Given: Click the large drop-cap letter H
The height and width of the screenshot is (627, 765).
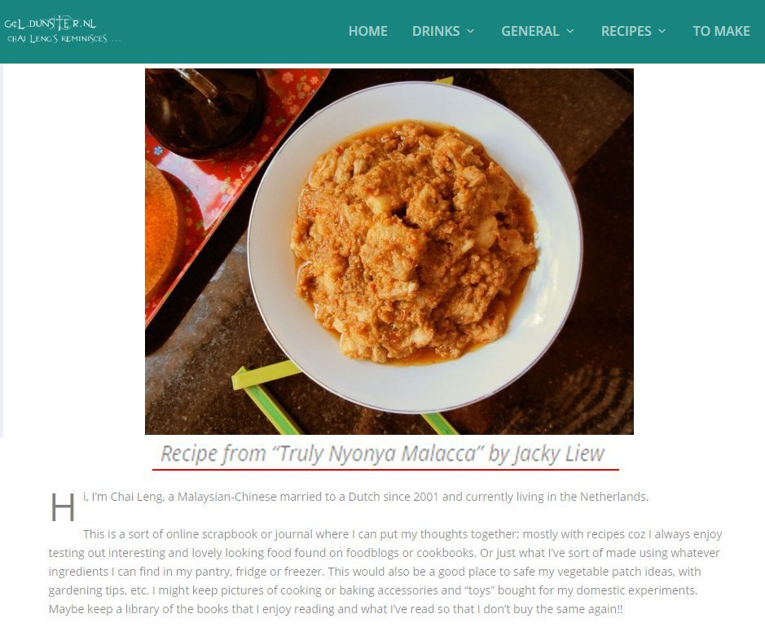Looking at the screenshot, I should (x=63, y=507).
